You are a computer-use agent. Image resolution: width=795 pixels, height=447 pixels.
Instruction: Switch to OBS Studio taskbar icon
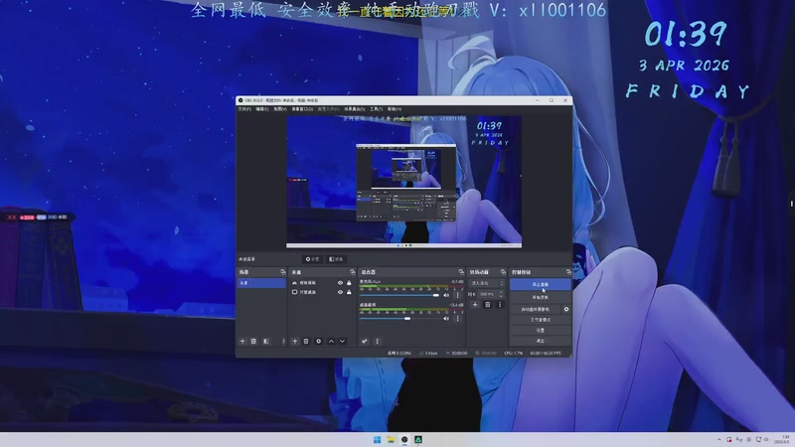(x=404, y=439)
